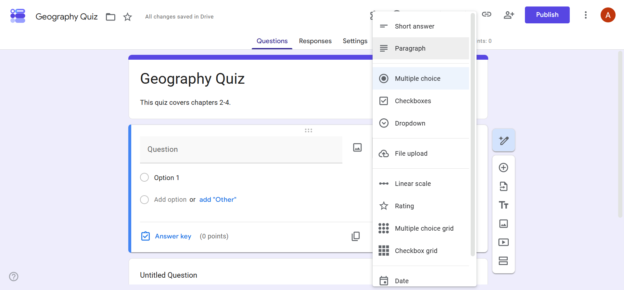
Task: Switch to the Responses tab
Action: coord(315,41)
